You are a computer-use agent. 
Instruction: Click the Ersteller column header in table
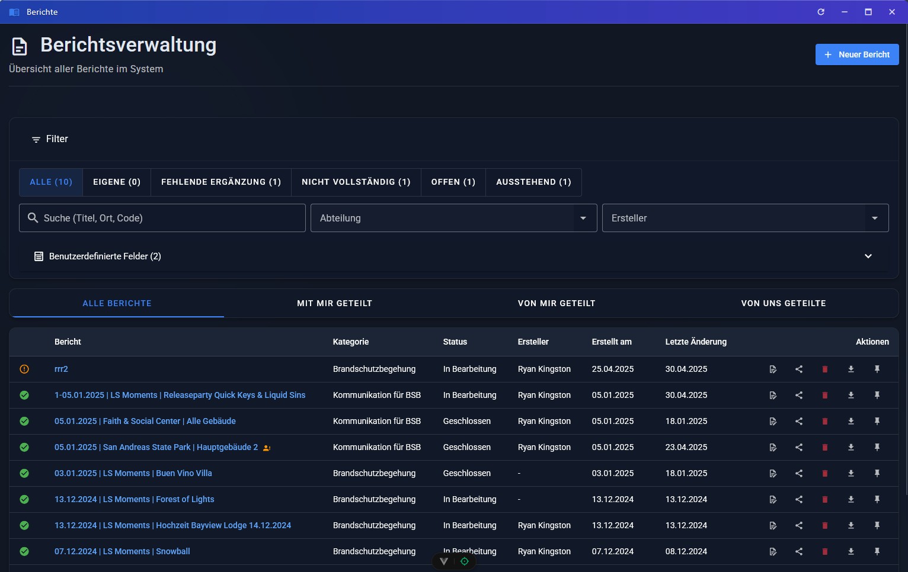click(533, 342)
